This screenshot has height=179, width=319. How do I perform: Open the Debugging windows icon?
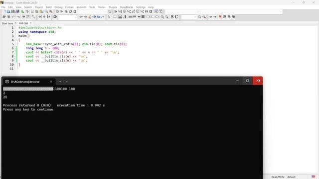point(156,11)
